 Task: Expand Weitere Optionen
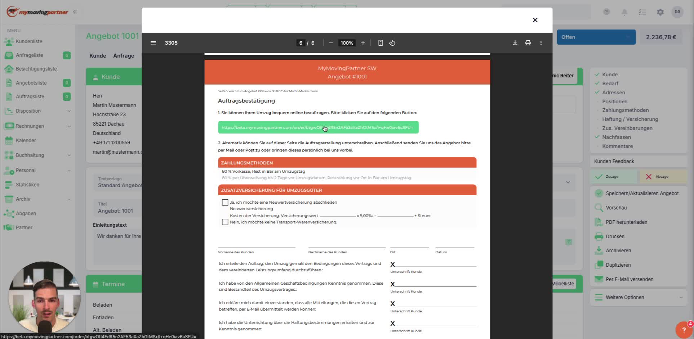(639, 297)
